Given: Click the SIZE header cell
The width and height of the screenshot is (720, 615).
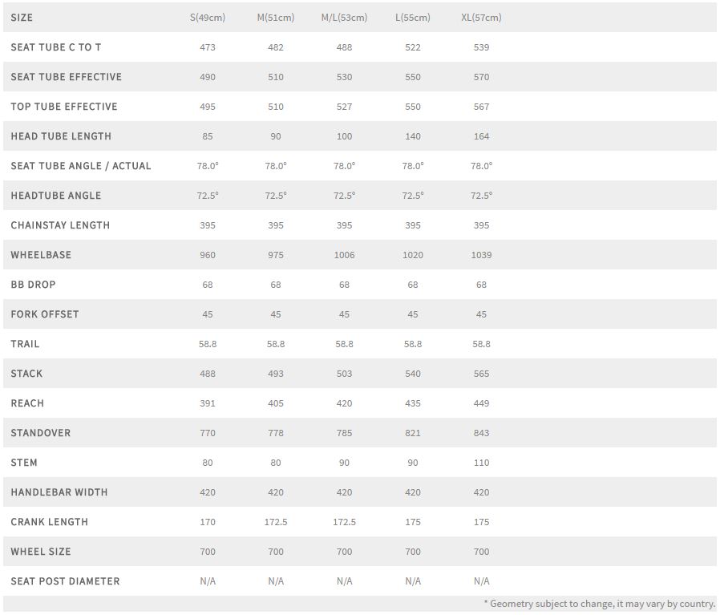Looking at the screenshot, I should click(x=22, y=18).
